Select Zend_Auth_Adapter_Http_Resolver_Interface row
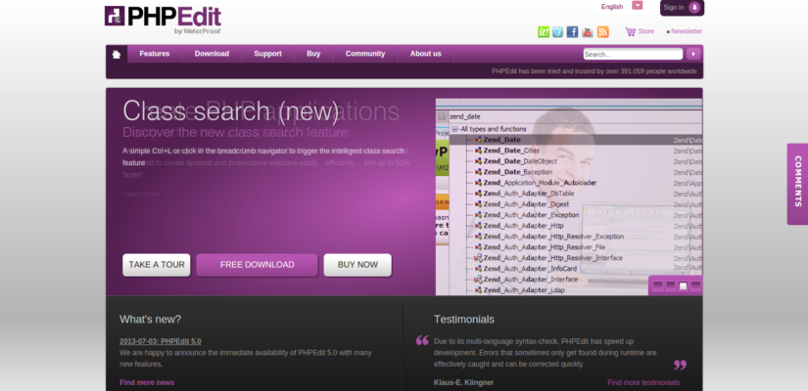The width and height of the screenshot is (808, 391). pos(576,258)
